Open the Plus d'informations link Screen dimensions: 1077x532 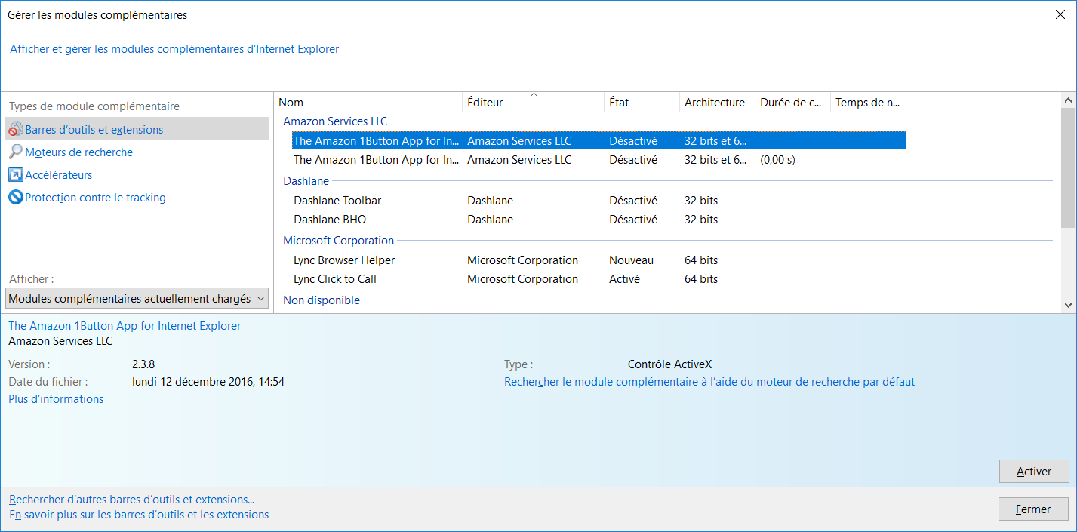56,398
